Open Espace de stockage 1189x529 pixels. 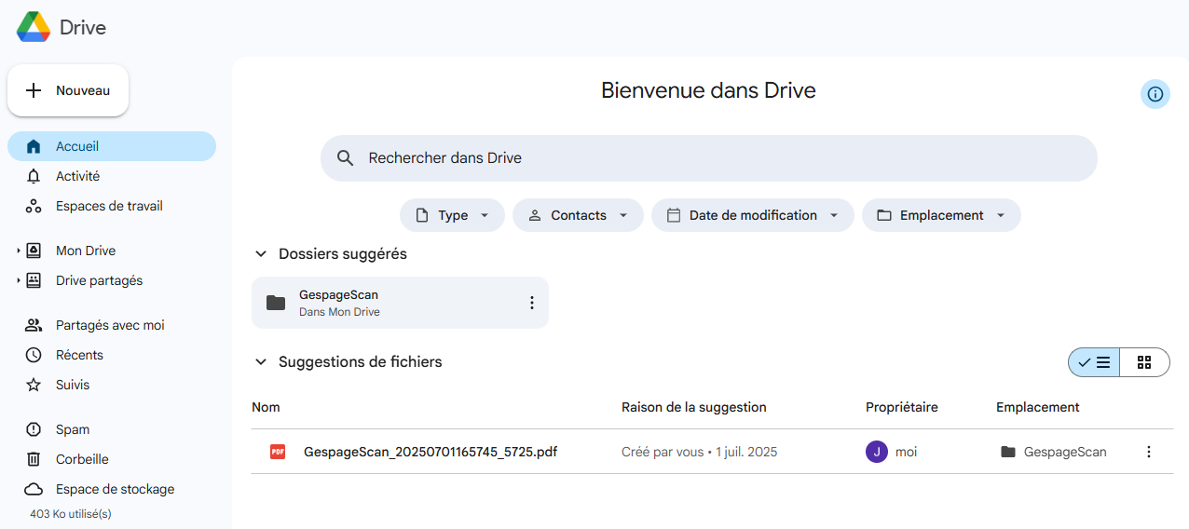pyautogui.click(x=112, y=489)
